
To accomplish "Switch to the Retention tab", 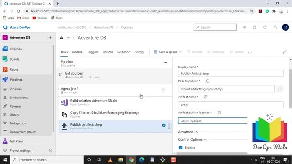I will [x=124, y=52].
